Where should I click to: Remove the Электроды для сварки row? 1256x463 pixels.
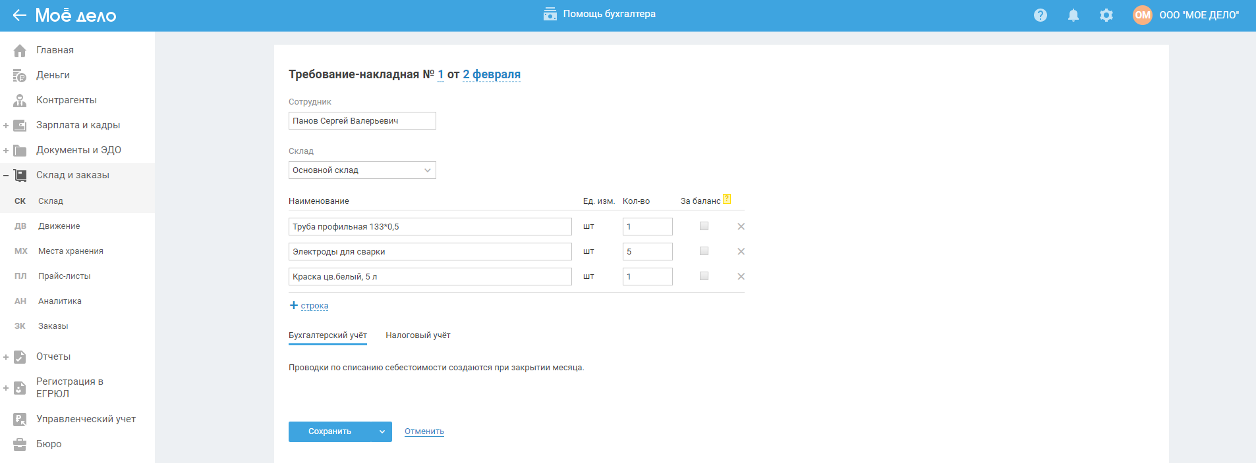[741, 251]
